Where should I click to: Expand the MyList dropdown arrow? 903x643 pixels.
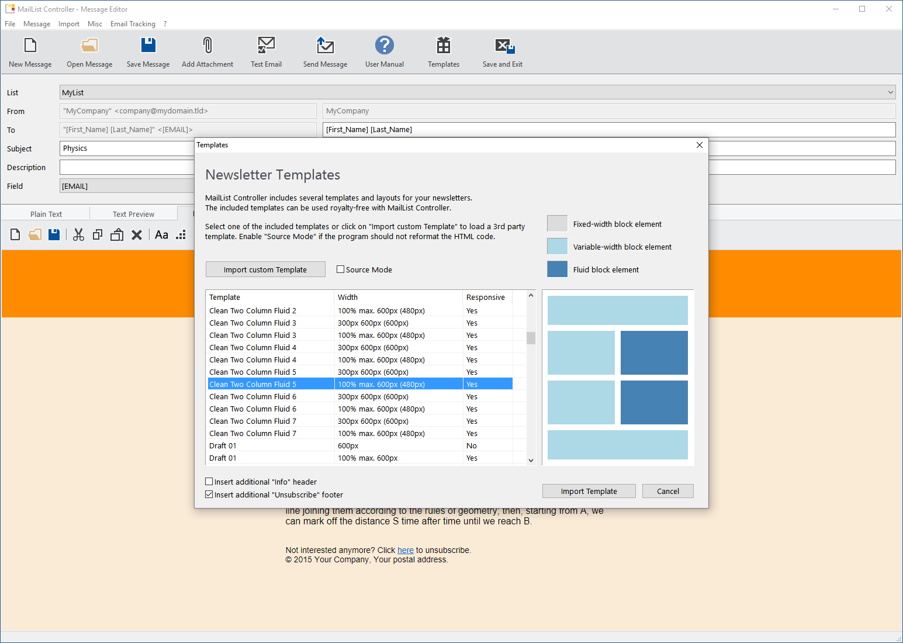(890, 92)
